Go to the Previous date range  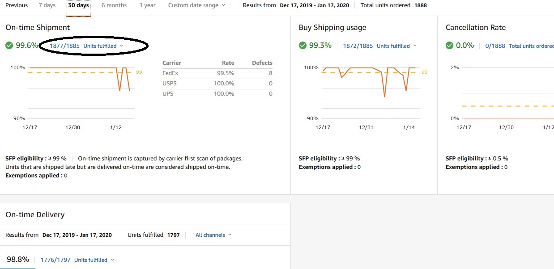coord(17,5)
